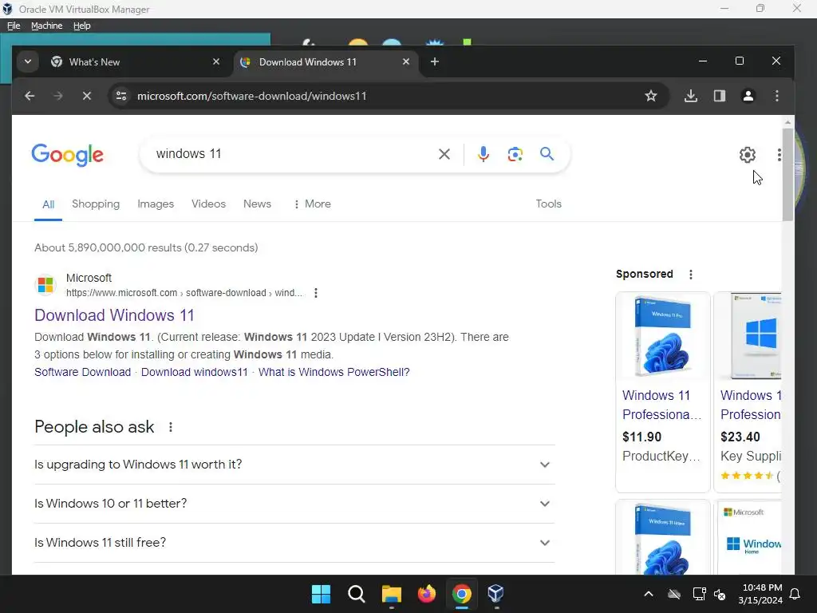817x613 pixels.
Task: Close the What's New tab
Action: click(x=216, y=61)
